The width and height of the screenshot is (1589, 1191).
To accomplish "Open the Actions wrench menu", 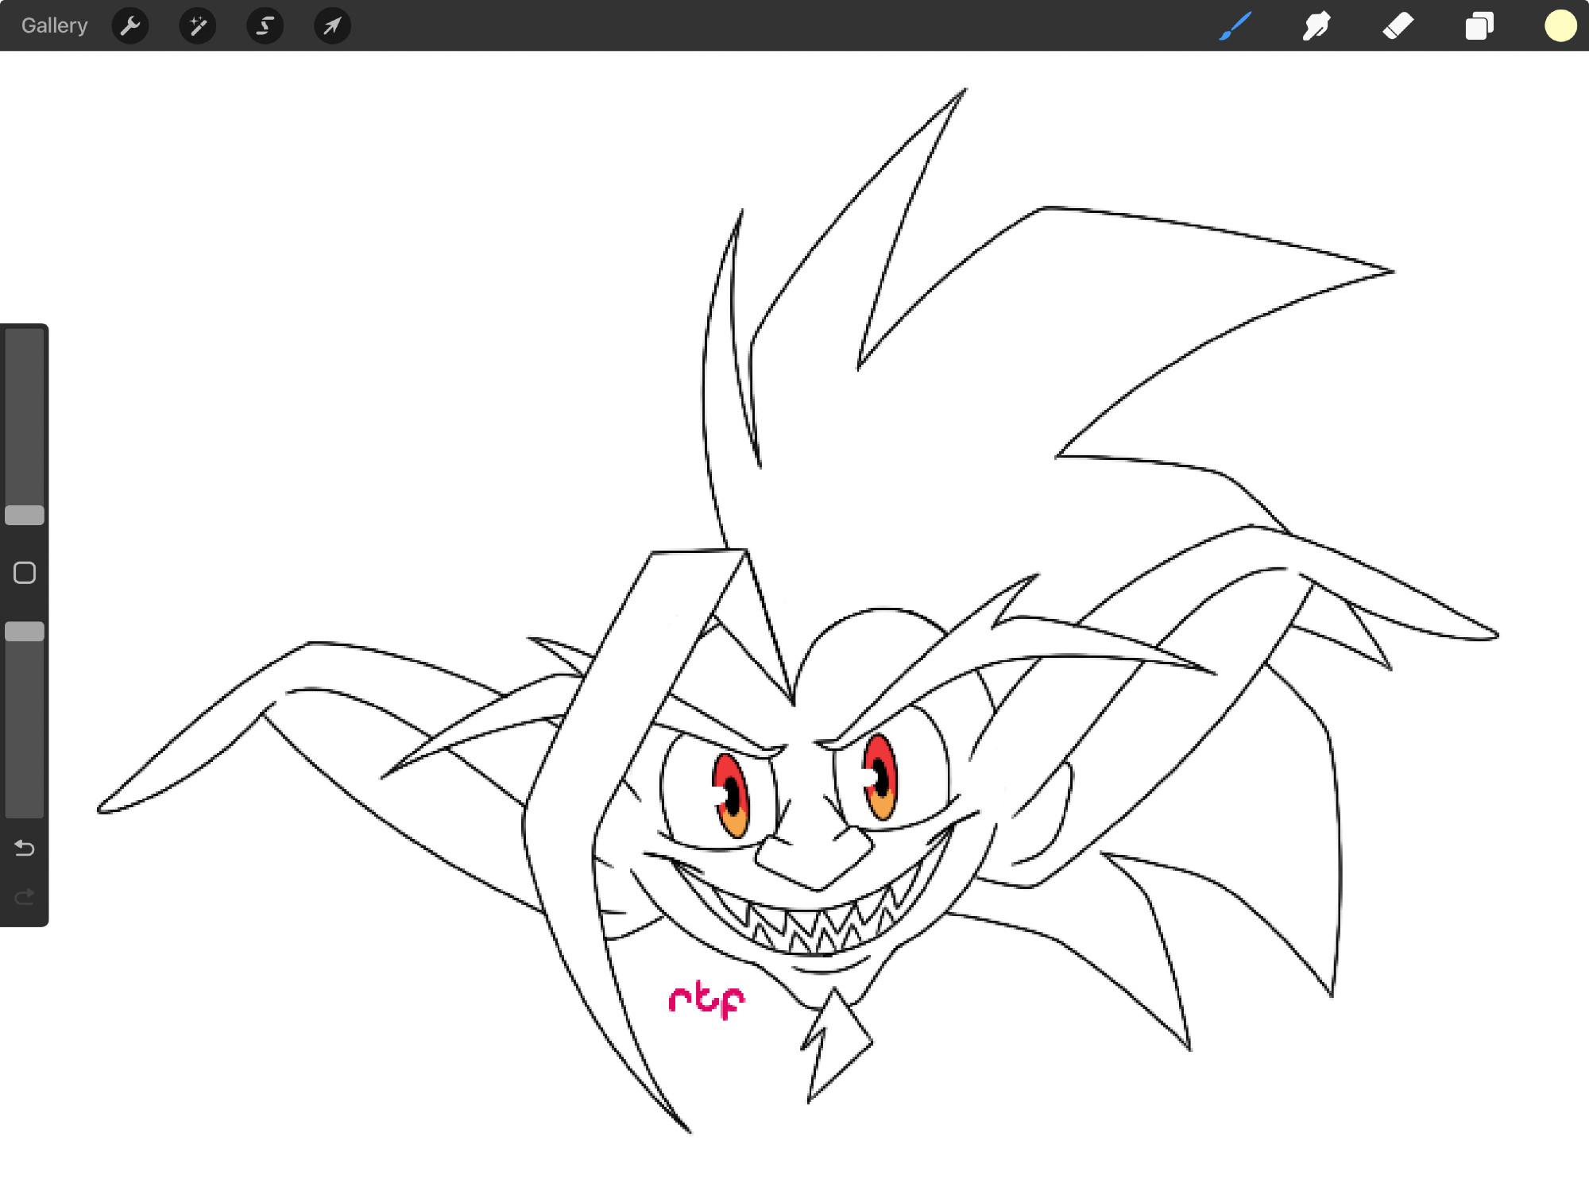I will tap(130, 25).
